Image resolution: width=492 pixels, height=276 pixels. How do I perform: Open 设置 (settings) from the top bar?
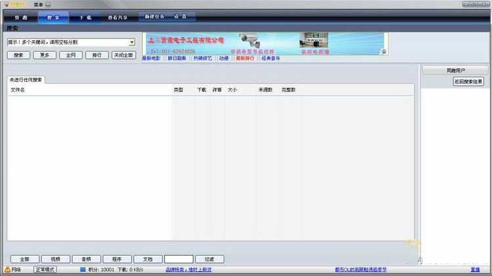(x=180, y=16)
